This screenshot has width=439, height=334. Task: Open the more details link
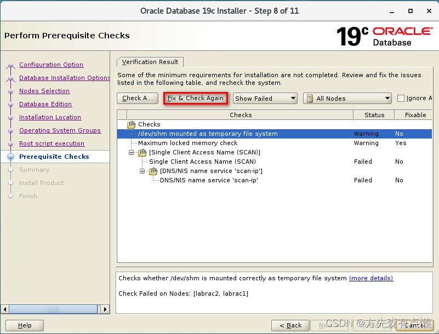(x=371, y=278)
